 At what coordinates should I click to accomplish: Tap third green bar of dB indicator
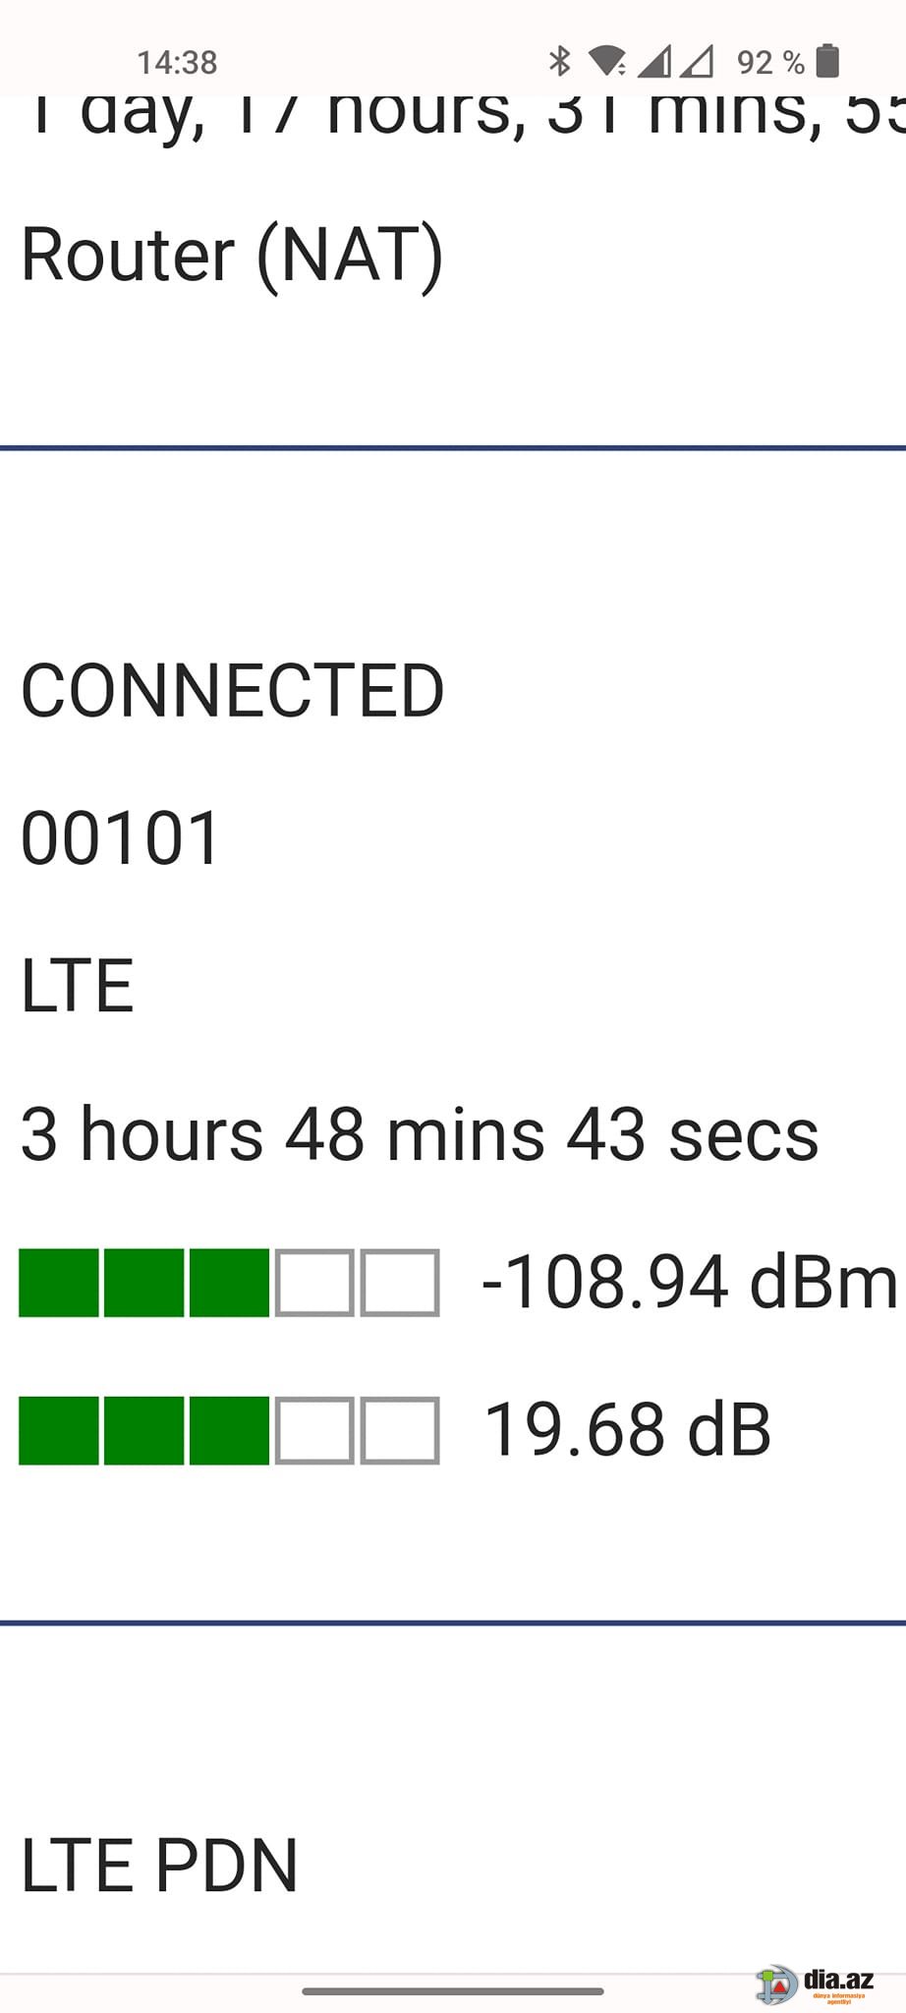pos(229,1430)
